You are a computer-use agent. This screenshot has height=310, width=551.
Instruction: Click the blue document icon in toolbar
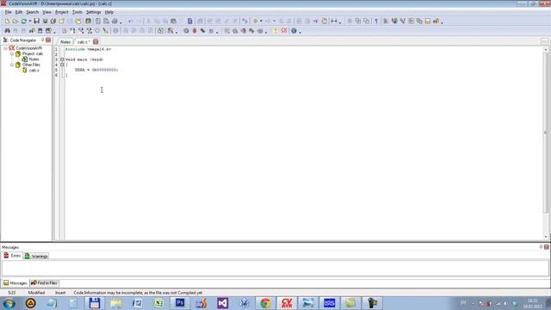[189, 22]
